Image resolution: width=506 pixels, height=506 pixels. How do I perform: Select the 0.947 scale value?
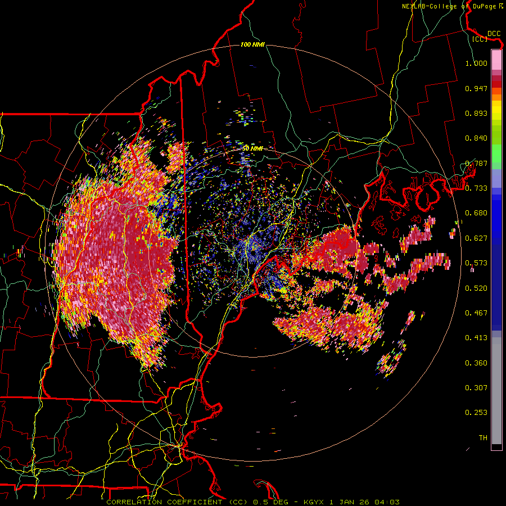click(476, 88)
